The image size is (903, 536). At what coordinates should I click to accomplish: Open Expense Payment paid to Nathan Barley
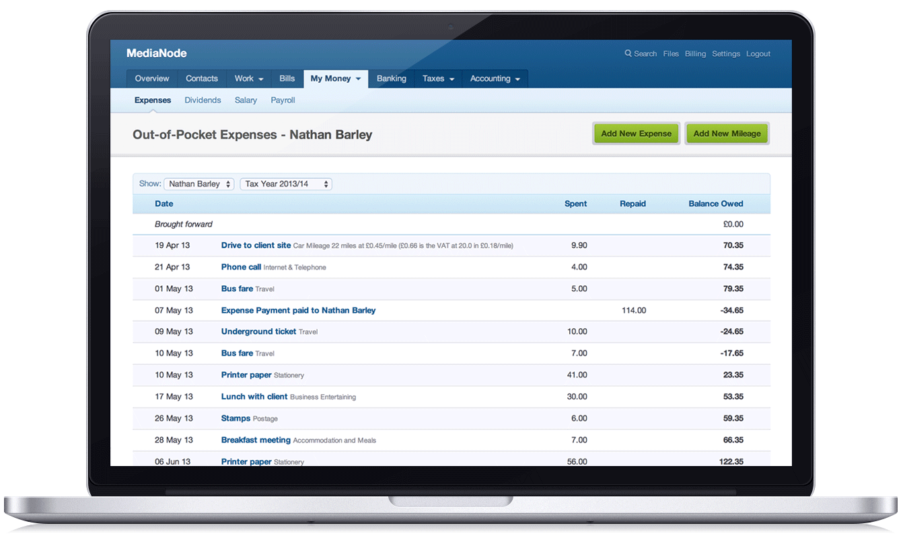(298, 311)
